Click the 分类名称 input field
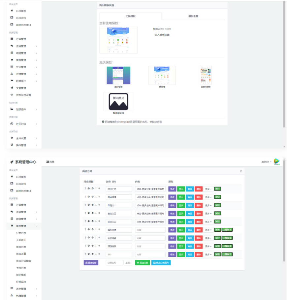The image size is (287, 300). [x=114, y=263]
